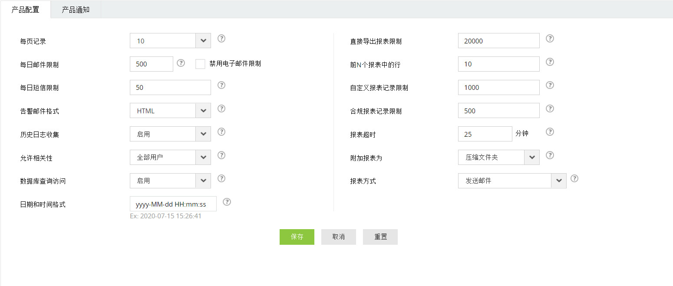Click help icon next to 每页记录
Screen dimensions: 673x286
point(221,39)
